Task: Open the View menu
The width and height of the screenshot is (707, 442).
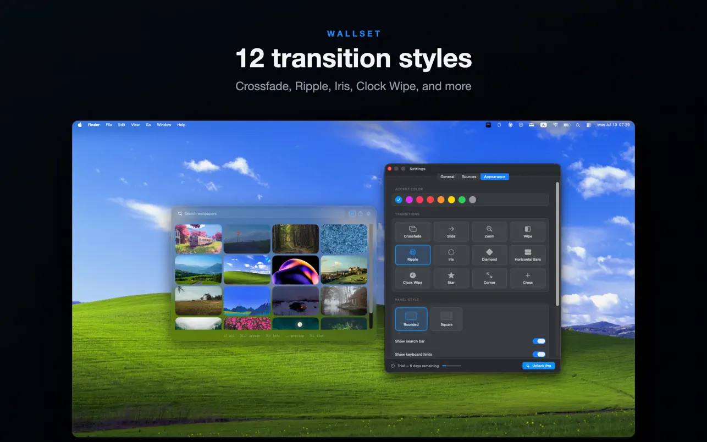Action: 135,125
